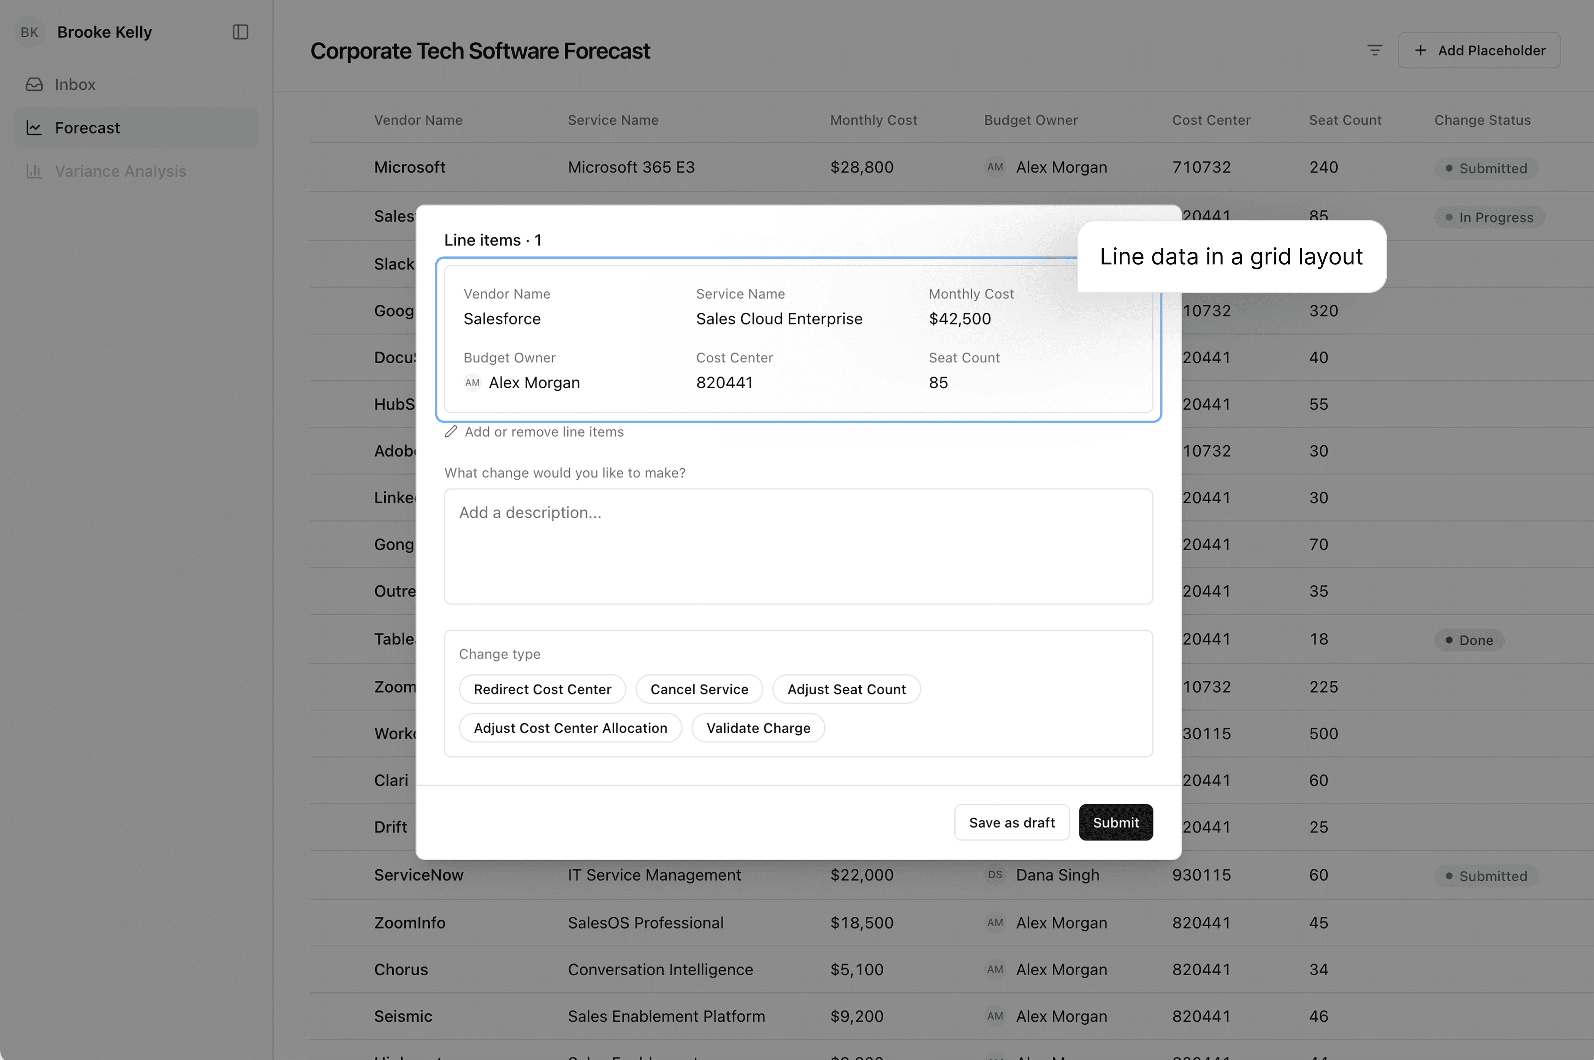The width and height of the screenshot is (1594, 1060).
Task: Select Adjust Seat Count change type
Action: (x=846, y=690)
